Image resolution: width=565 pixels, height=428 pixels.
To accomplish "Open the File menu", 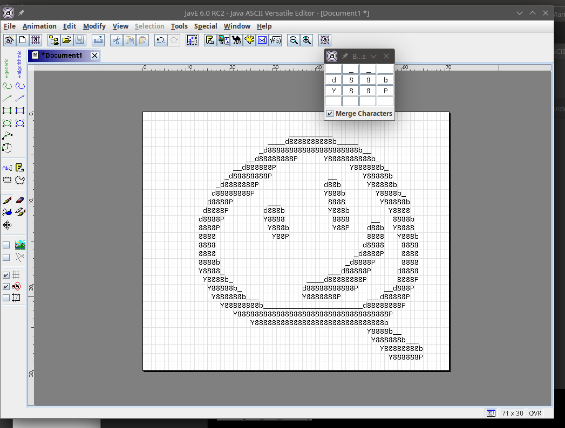I will [10, 26].
